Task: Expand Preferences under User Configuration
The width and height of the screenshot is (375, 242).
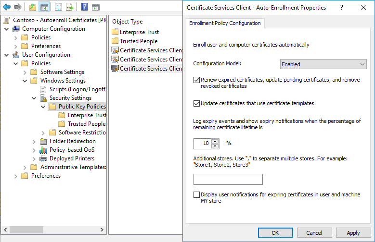Action: tap(16, 176)
